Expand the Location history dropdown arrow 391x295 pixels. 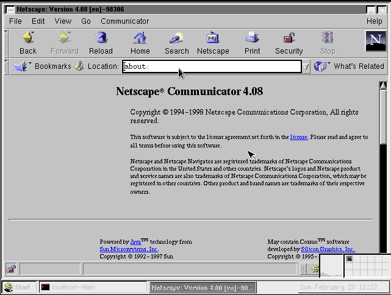(307, 66)
